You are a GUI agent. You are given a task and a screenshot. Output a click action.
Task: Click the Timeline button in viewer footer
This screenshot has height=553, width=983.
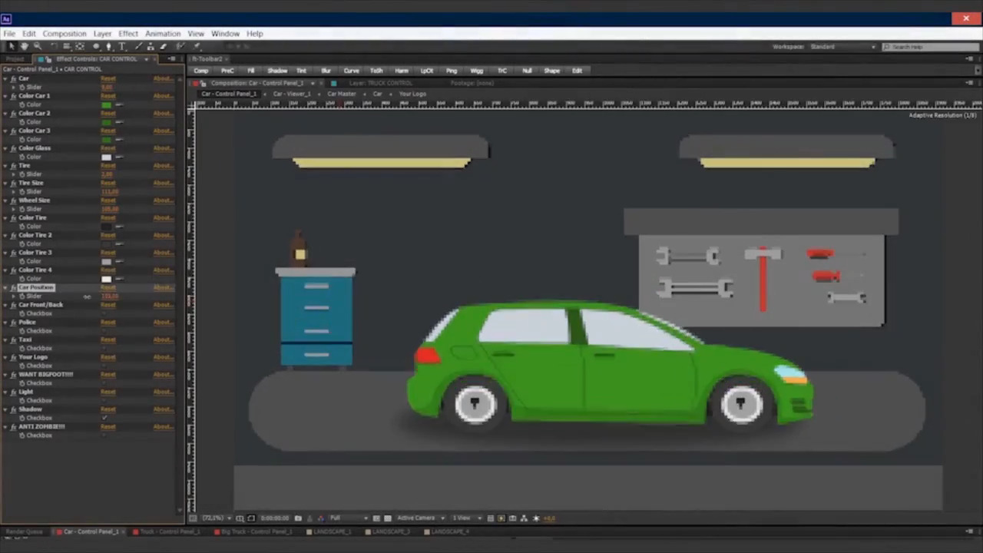[512, 518]
